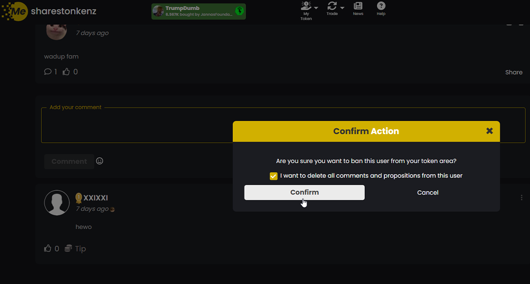This screenshot has height=284, width=530.
Task: Open the News icon
Action: 358,6
